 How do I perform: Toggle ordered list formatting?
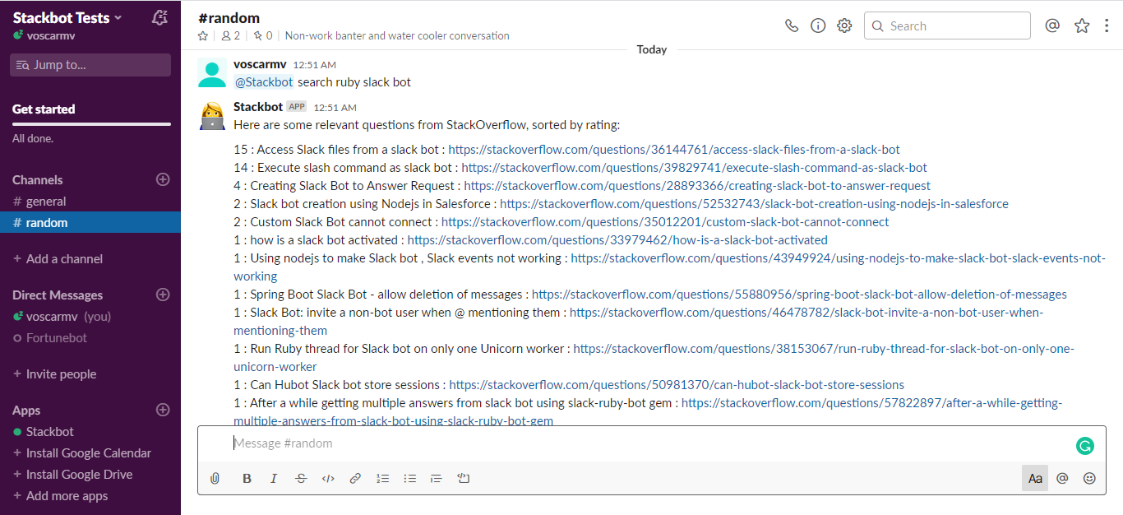[x=382, y=478]
